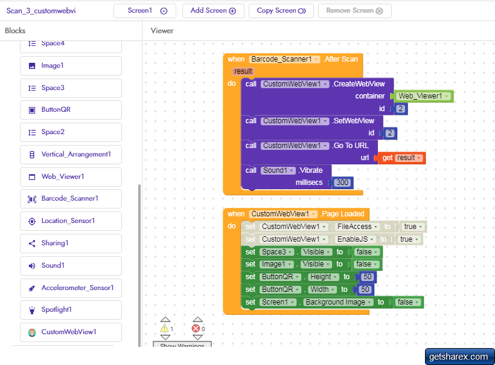Click the result parameter in After Scan block
This screenshot has height=365, width=495.
point(243,71)
